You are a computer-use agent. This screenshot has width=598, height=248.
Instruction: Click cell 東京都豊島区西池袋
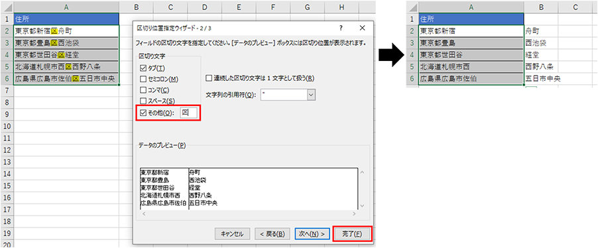click(66, 42)
